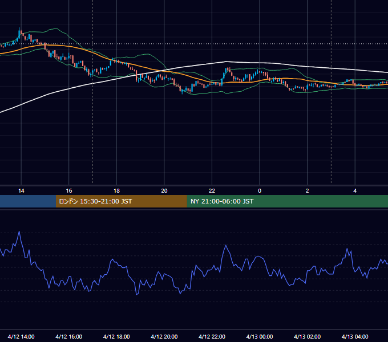This screenshot has height=342, width=388.
Task: Click the 18 hour label on price chart axis
Action: coord(116,191)
